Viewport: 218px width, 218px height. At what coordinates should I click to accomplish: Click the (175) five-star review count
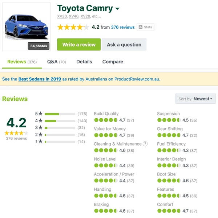pos(82,114)
